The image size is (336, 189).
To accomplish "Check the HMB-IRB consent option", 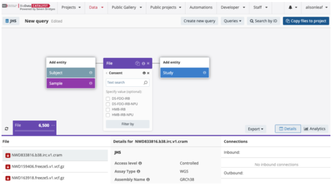I will point(108,109).
